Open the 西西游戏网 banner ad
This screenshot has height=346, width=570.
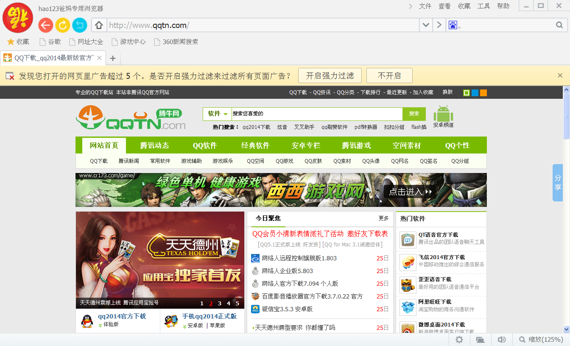pos(281,190)
